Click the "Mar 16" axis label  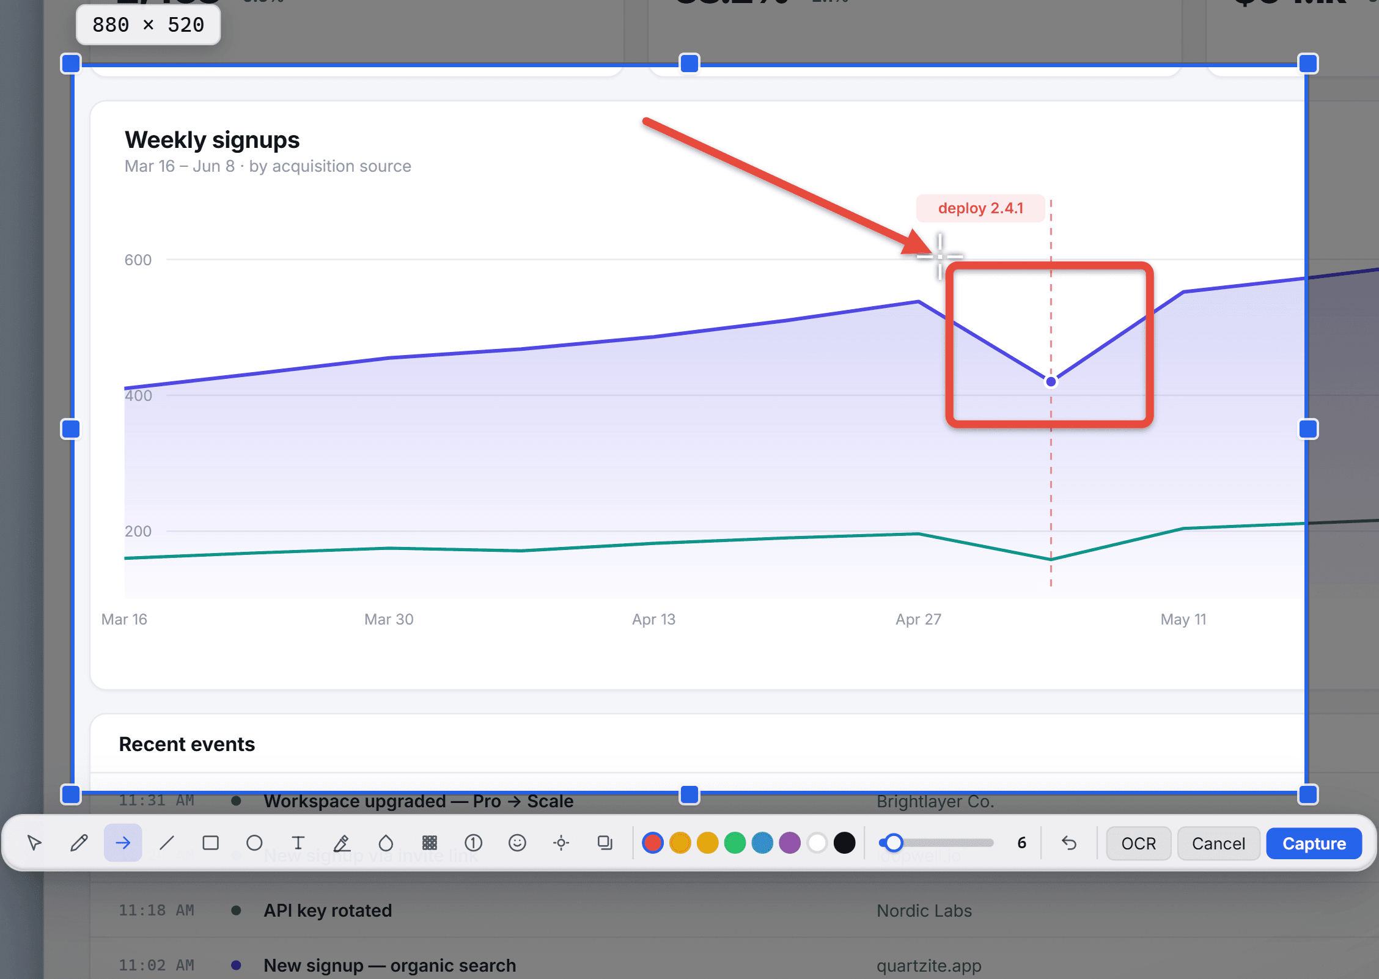pos(124,619)
